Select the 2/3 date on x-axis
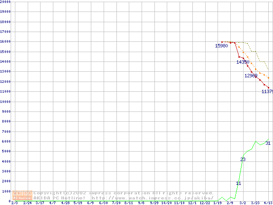 pos(14,203)
